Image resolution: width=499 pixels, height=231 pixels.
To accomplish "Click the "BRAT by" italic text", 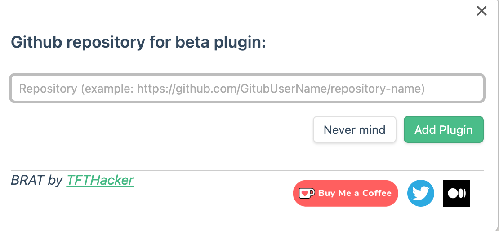I will pos(37,180).
